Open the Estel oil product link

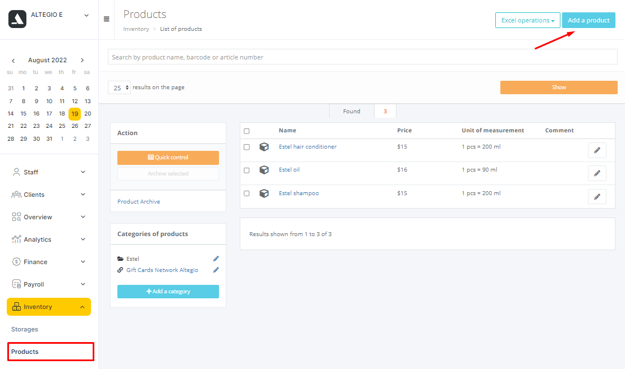point(289,170)
